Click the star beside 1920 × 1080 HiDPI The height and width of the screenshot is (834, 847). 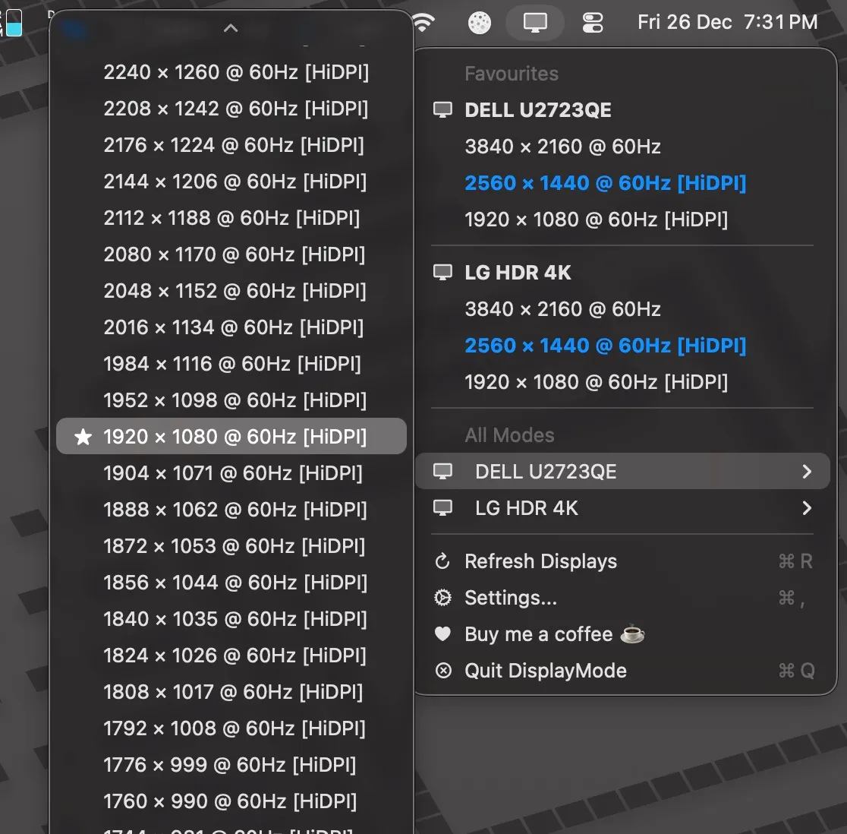(82, 436)
